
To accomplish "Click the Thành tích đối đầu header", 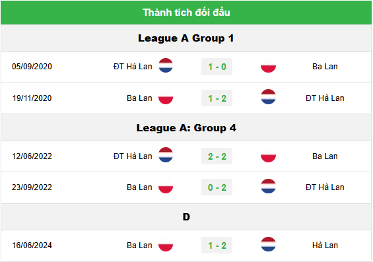I will (x=186, y=13).
